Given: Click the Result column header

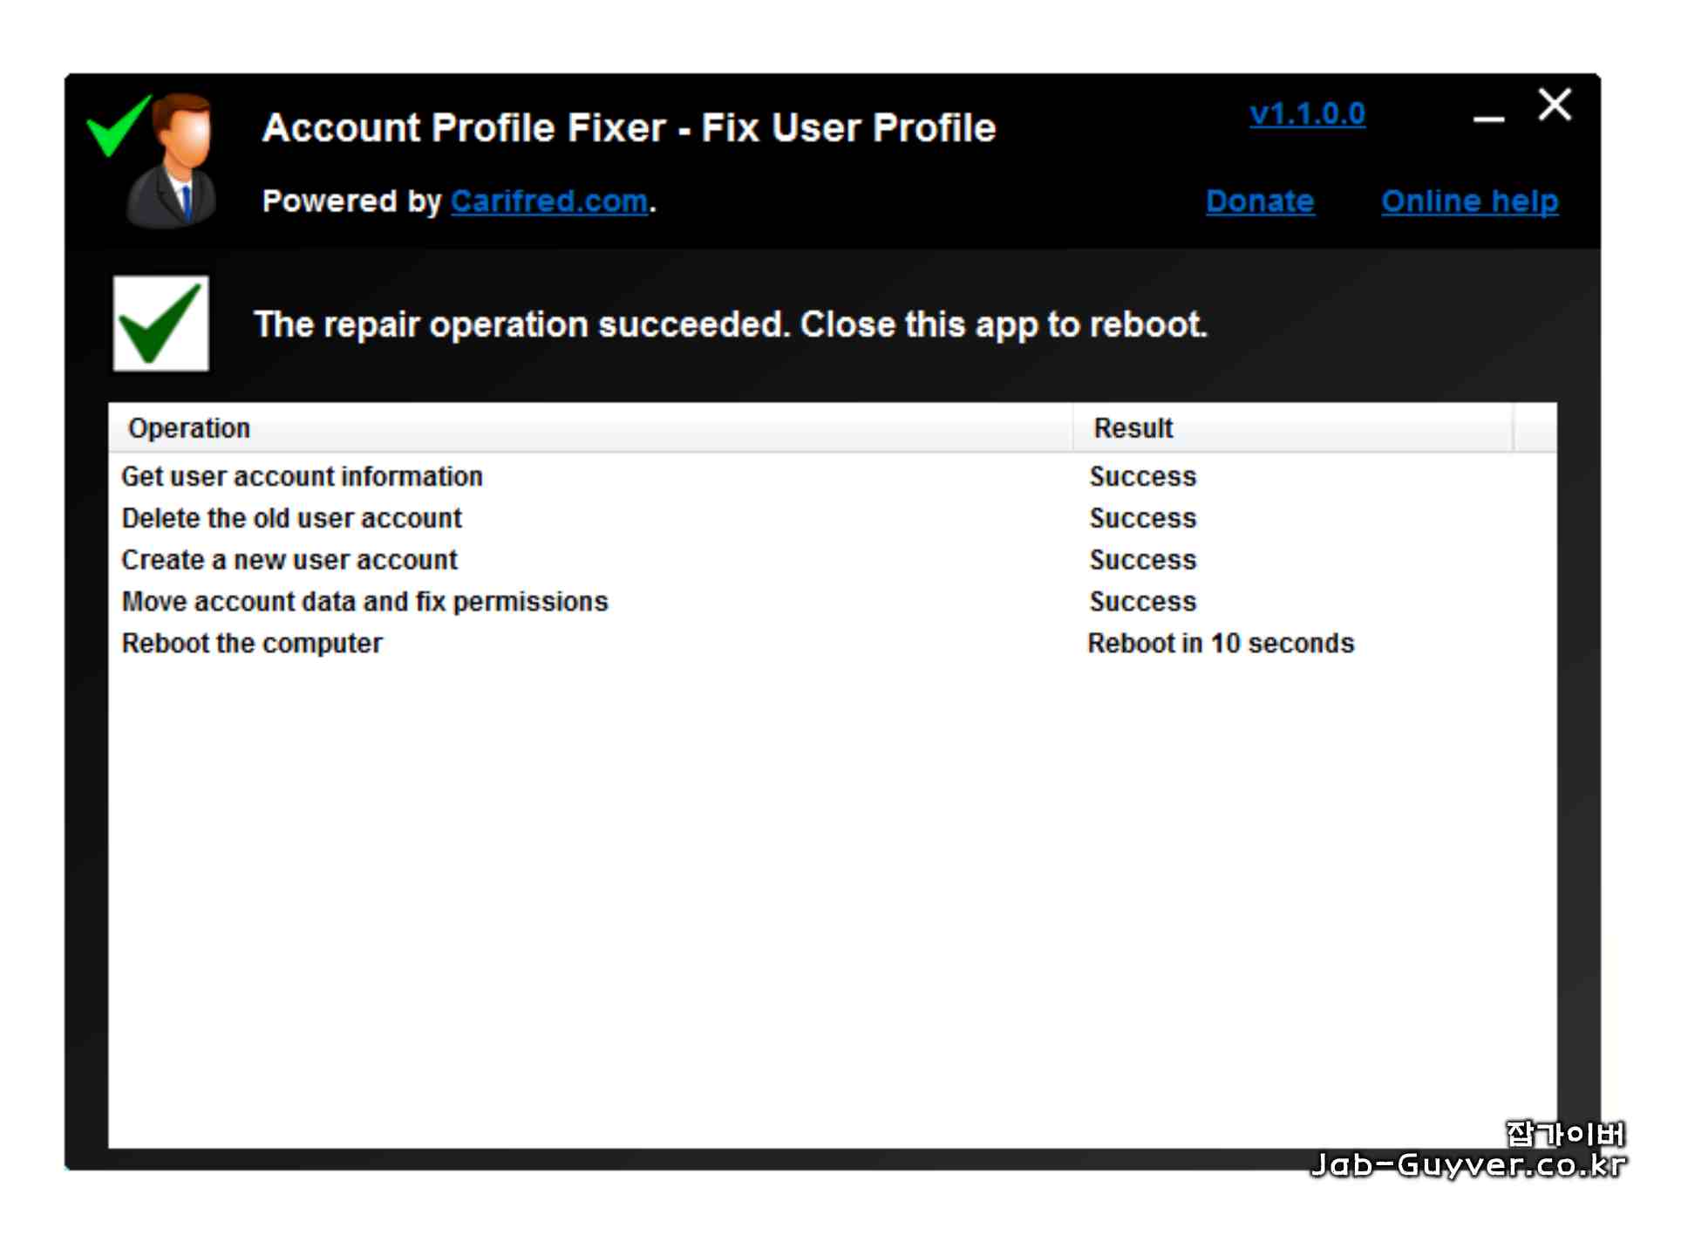Looking at the screenshot, I should pyautogui.click(x=1135, y=429).
